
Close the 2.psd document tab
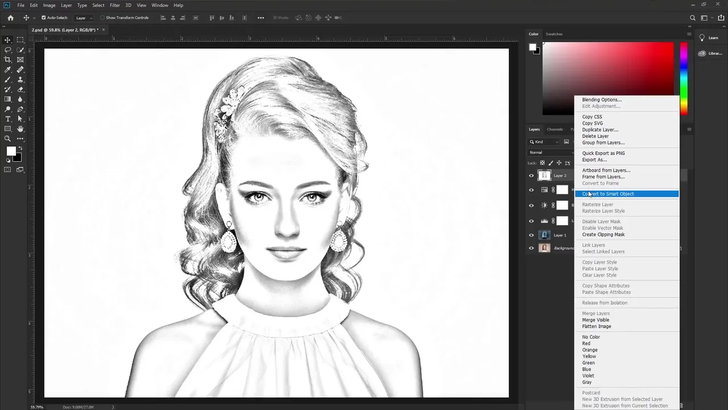tap(104, 30)
